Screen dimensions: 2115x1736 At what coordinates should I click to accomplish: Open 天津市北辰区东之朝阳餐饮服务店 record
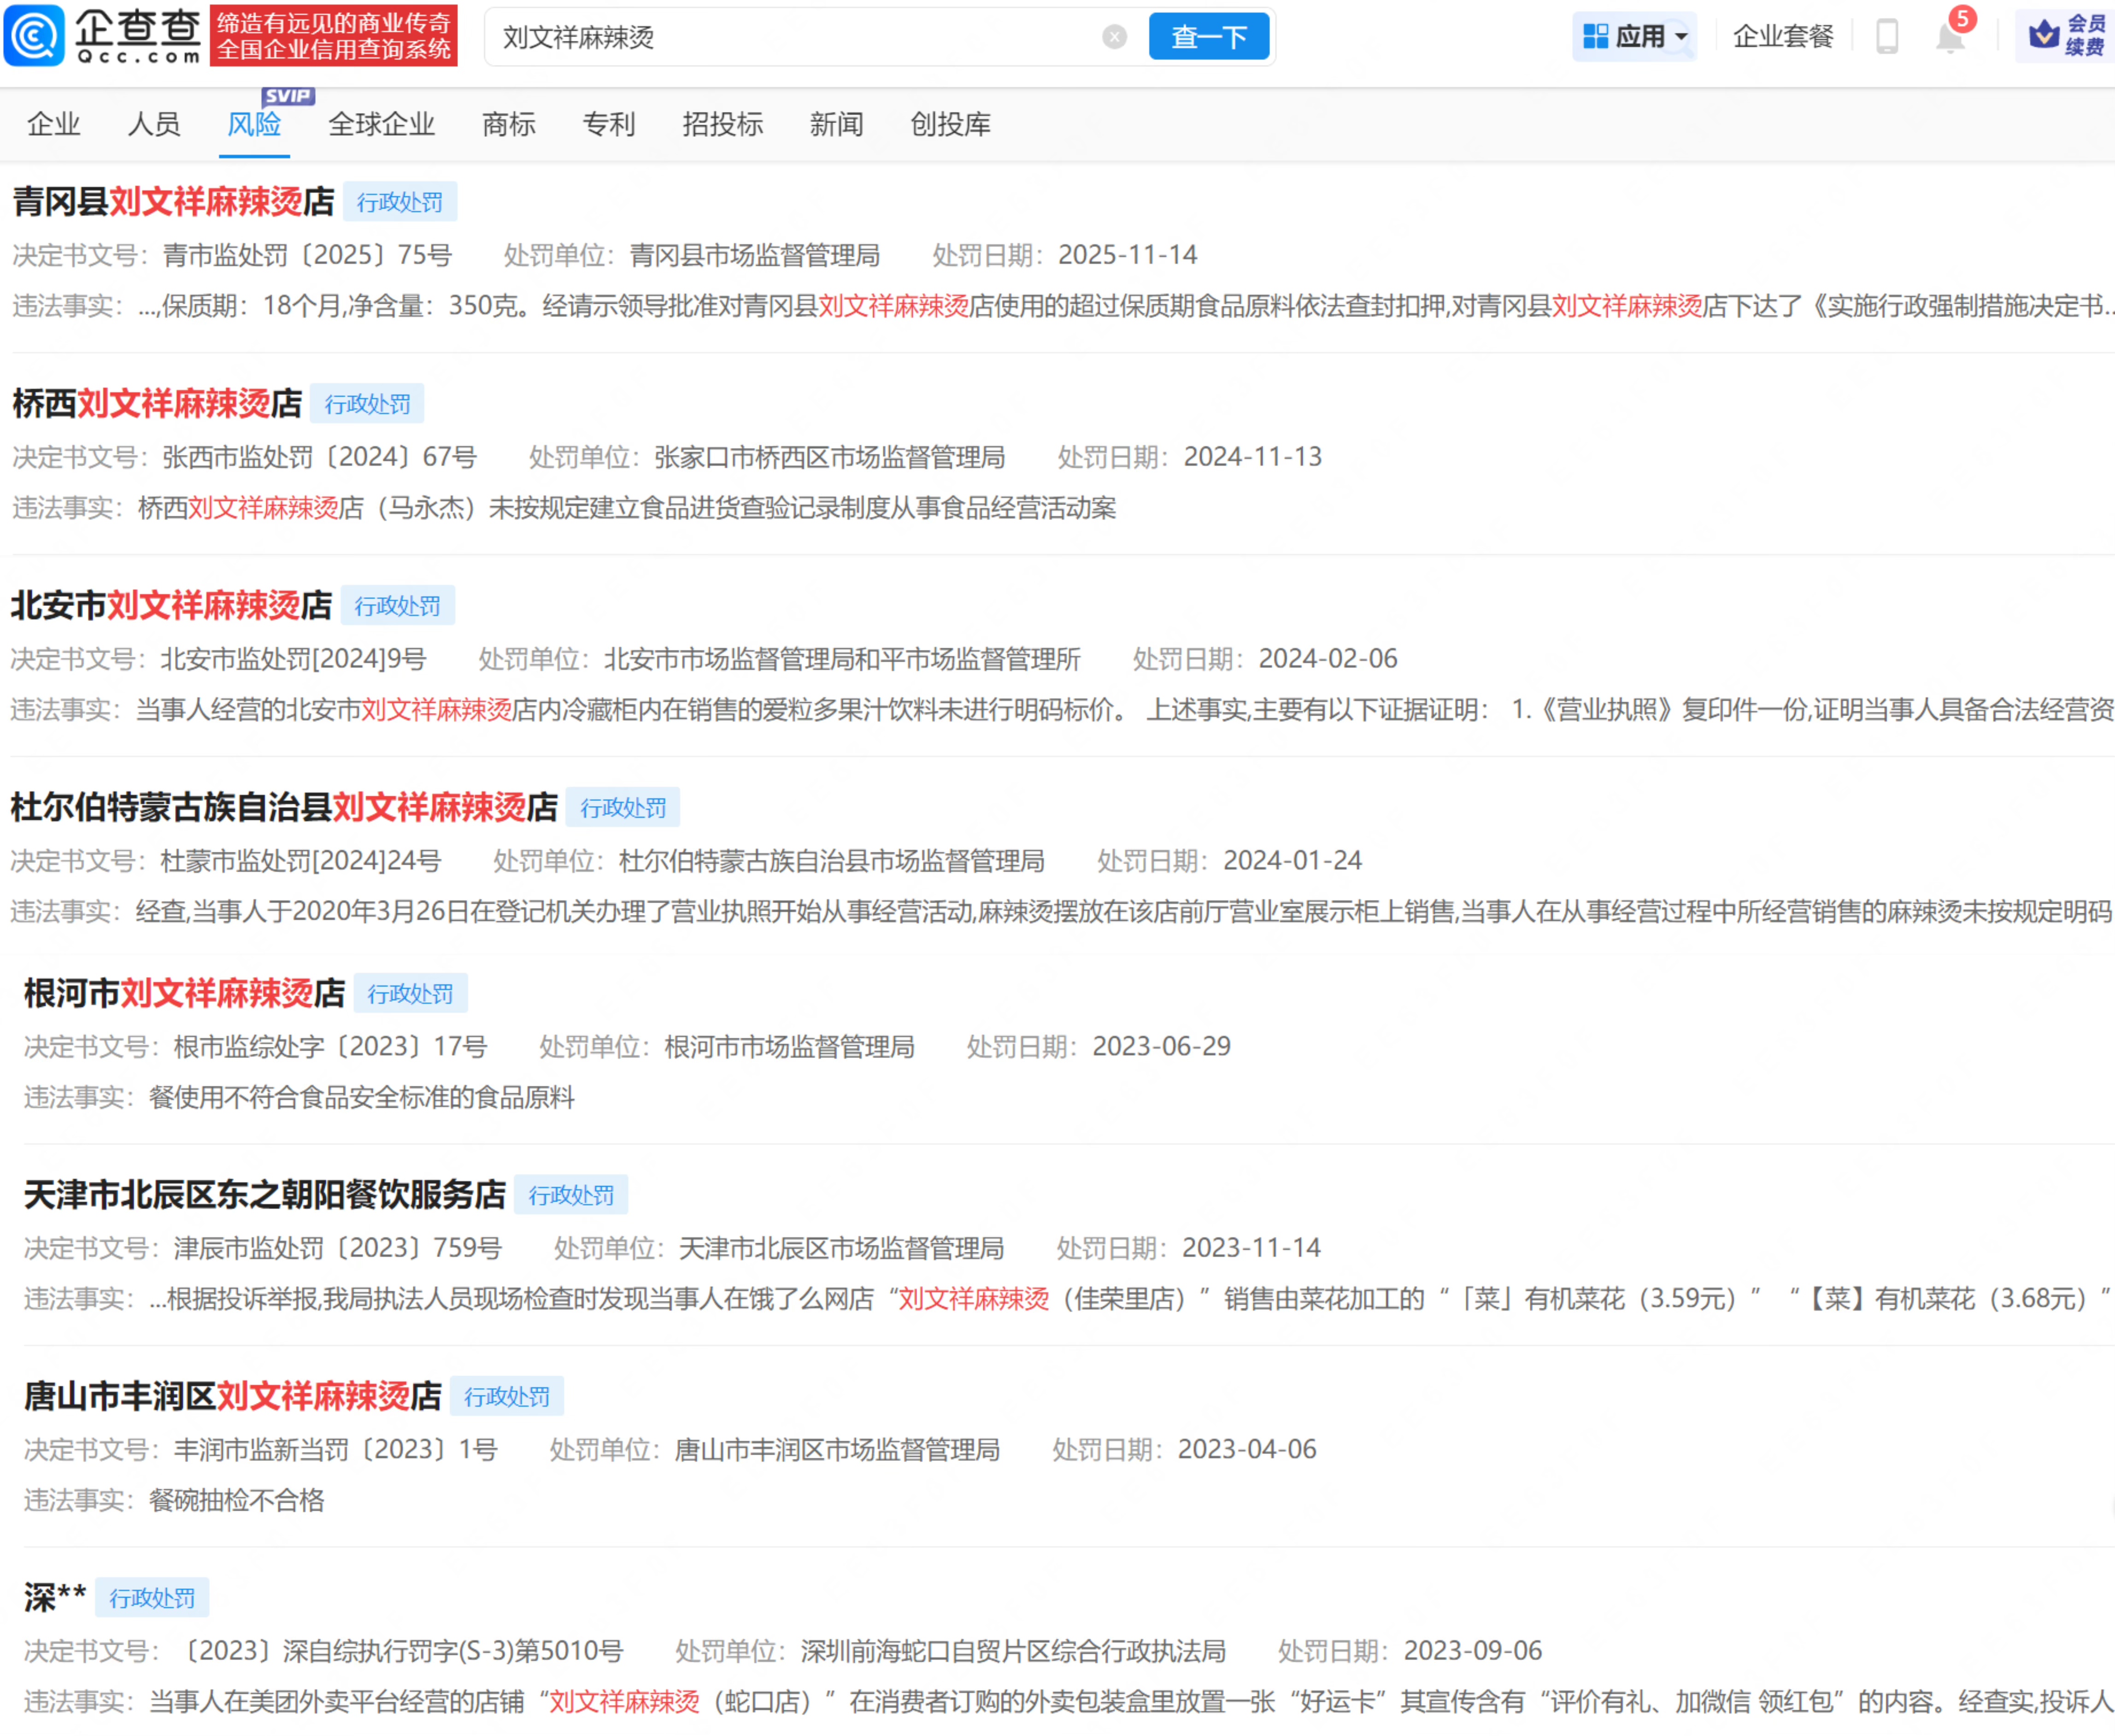pyautogui.click(x=264, y=1195)
